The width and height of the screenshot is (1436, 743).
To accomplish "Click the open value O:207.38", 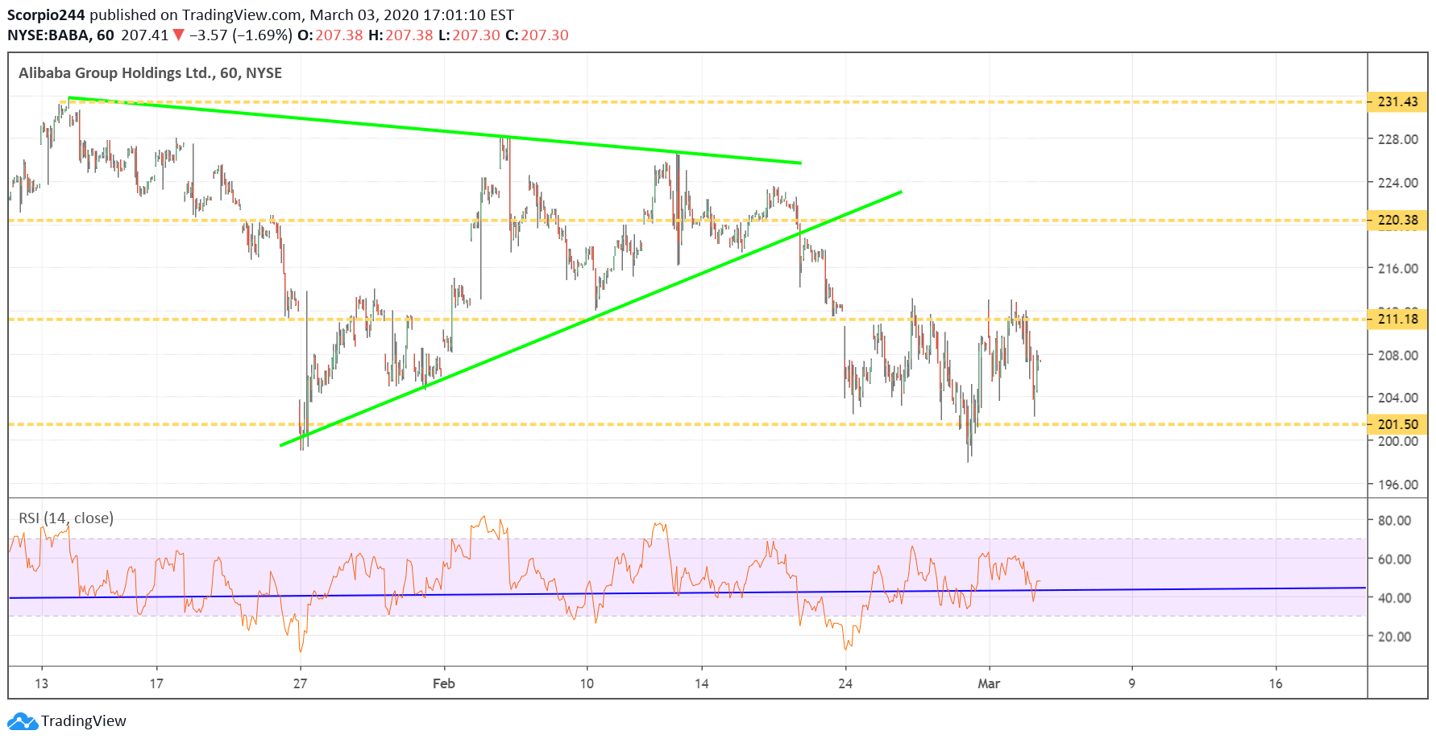I will point(330,35).
